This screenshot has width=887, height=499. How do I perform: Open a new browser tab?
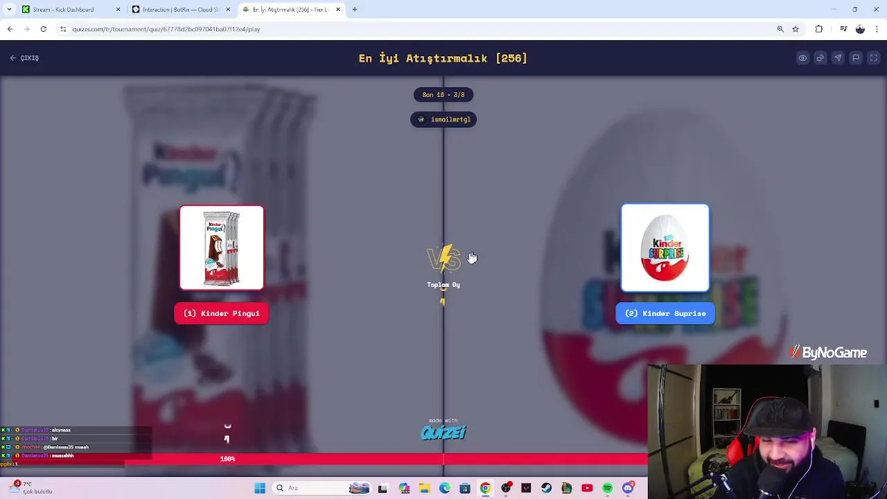tap(355, 10)
